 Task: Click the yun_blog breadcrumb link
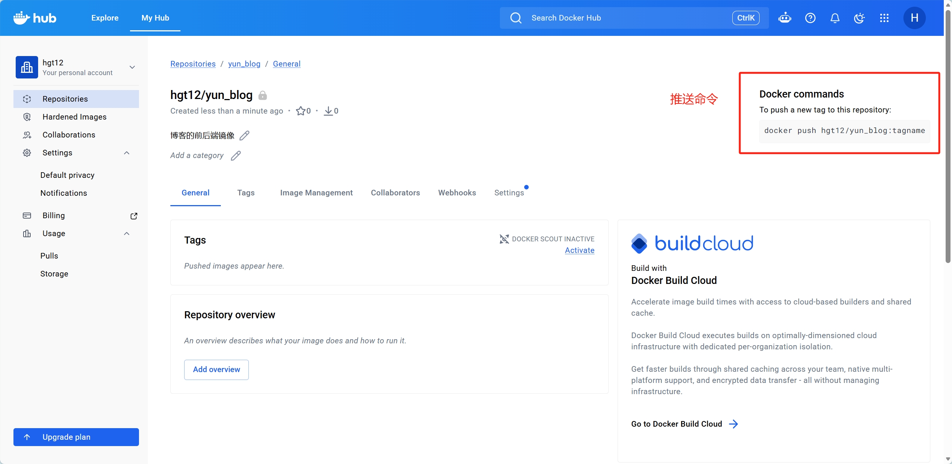pos(244,64)
